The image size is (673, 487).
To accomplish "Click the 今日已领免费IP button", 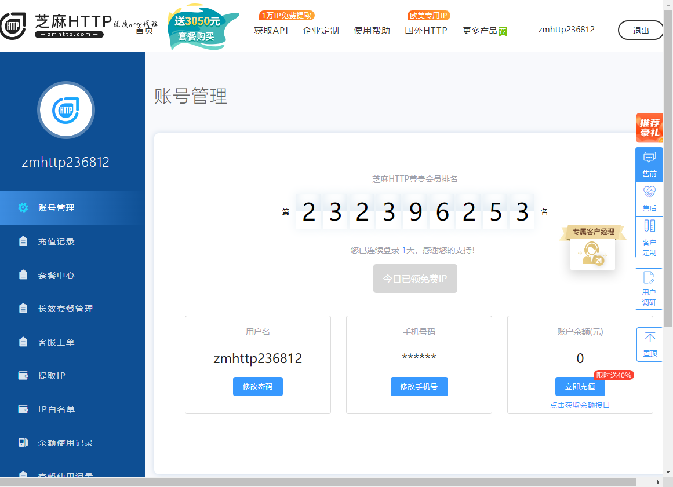I will [415, 279].
